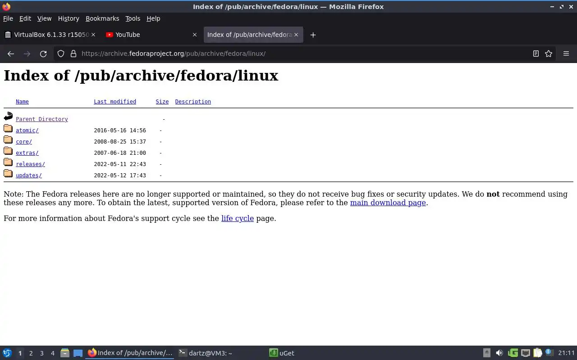Open removable media eject icon in tray
The height and width of the screenshot is (360, 577).
coord(486,353)
